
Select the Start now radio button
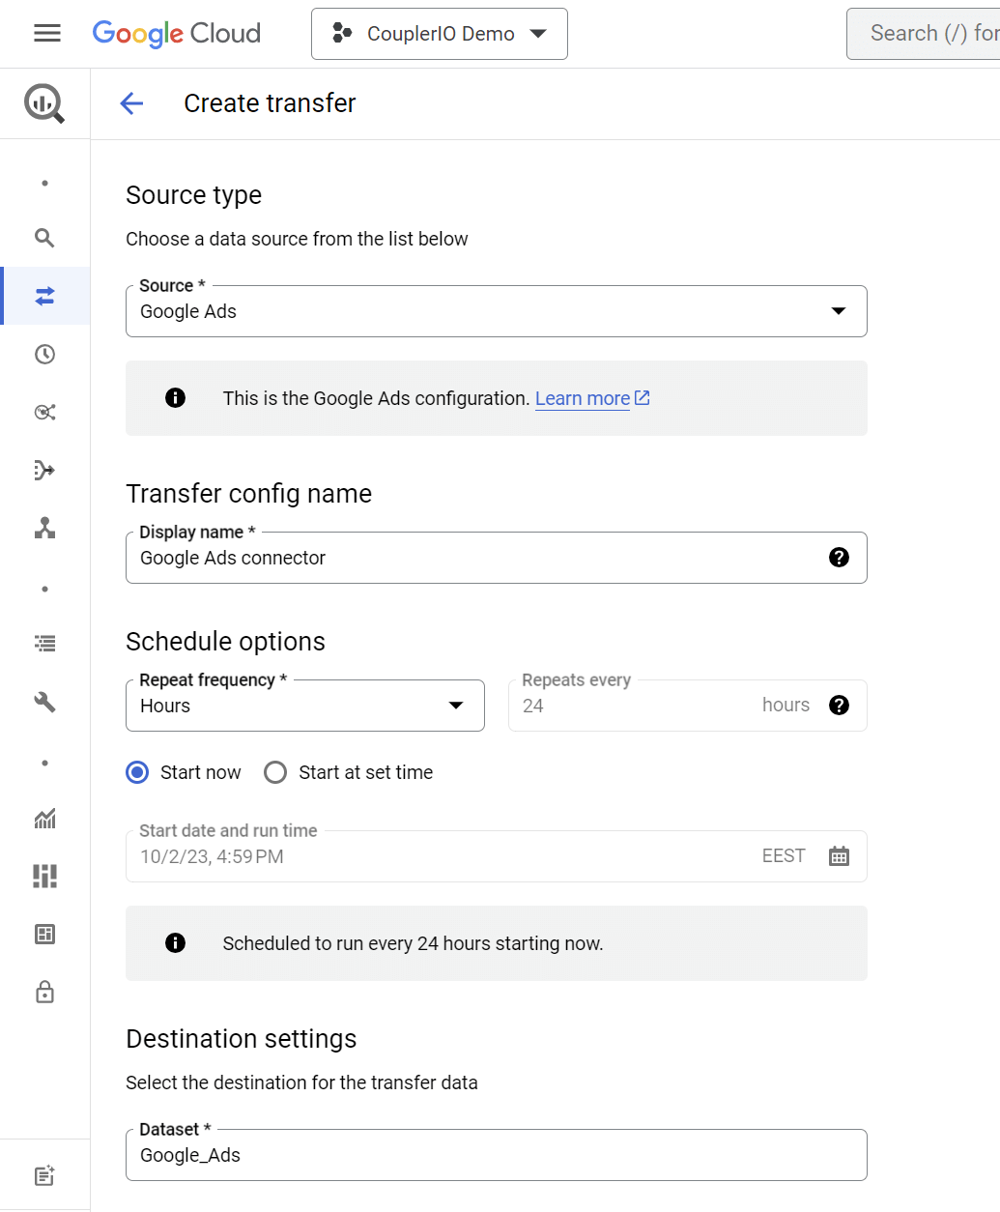point(137,772)
